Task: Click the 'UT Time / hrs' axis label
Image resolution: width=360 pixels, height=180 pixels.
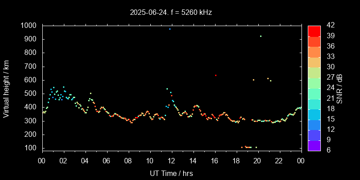Action: coord(171,173)
